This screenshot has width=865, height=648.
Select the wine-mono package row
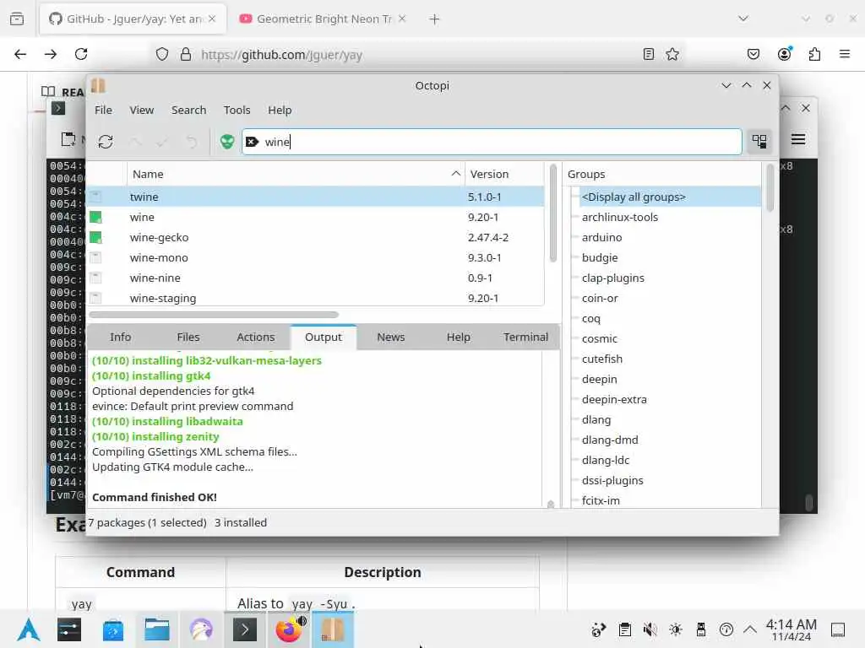coord(316,258)
